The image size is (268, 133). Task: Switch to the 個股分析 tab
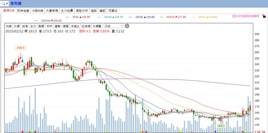pos(82,11)
